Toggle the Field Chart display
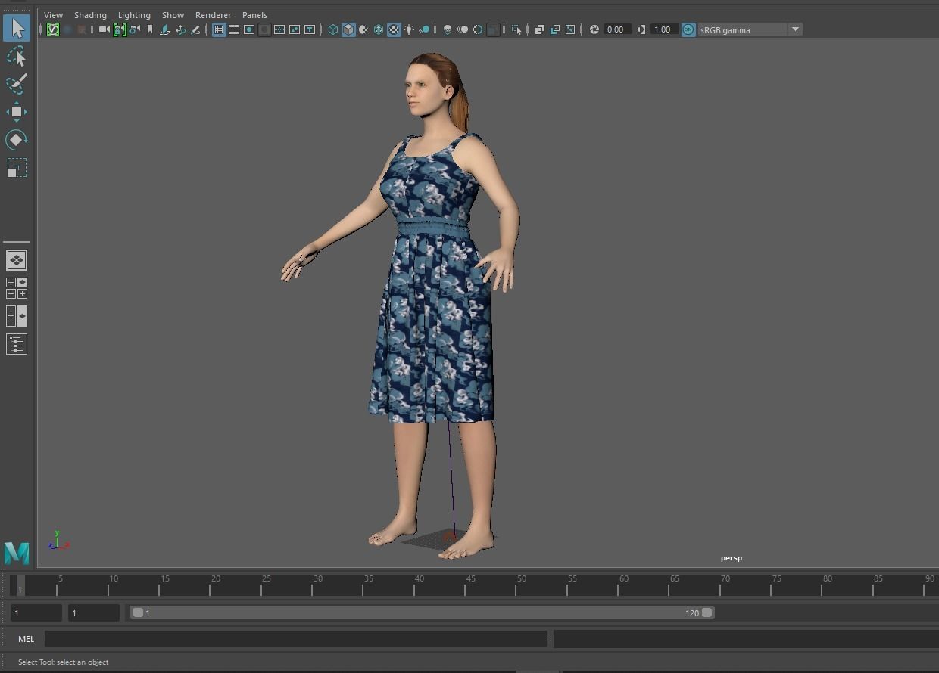The image size is (939, 673). pos(279,29)
